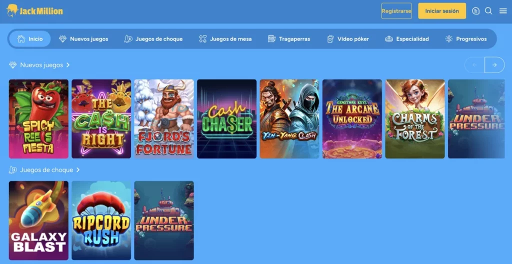
Task: Open Juegos de choque tab
Action: tap(153, 39)
